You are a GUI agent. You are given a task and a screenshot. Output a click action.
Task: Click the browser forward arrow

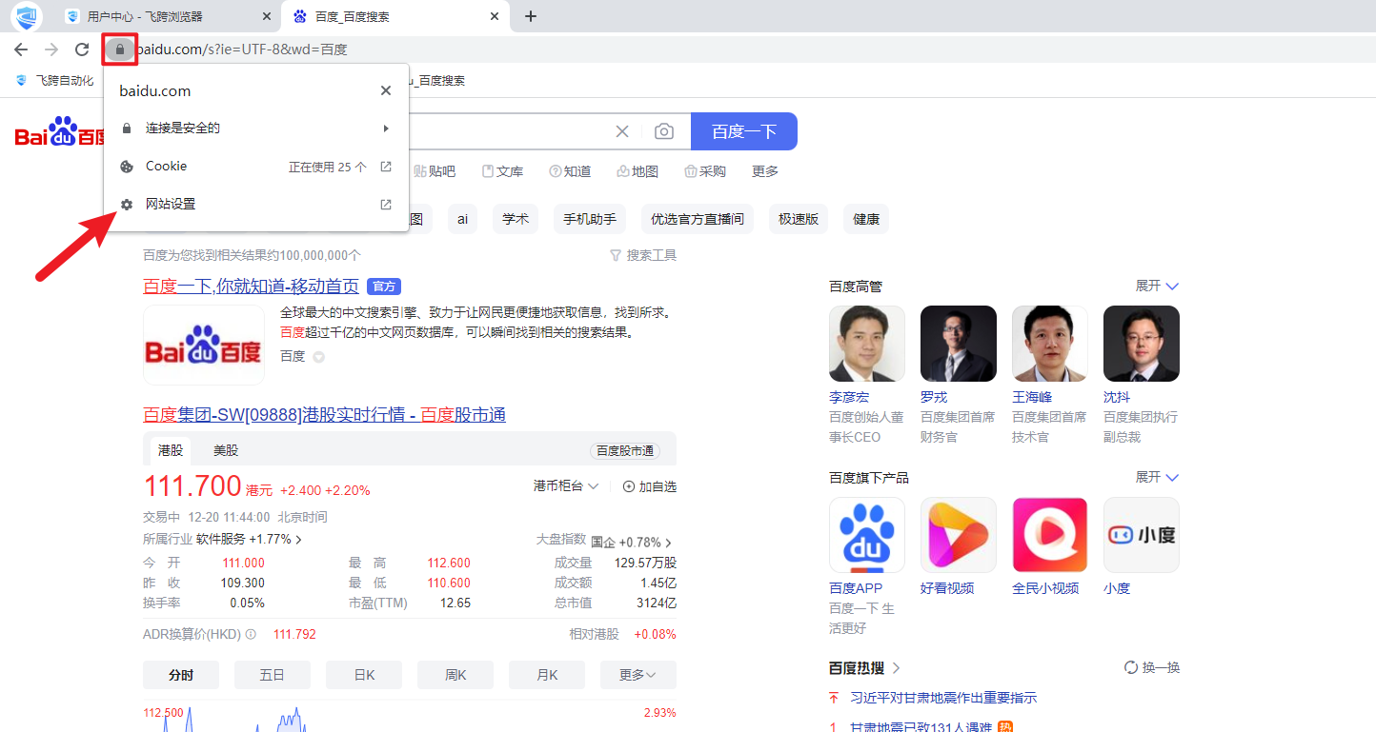(51, 49)
